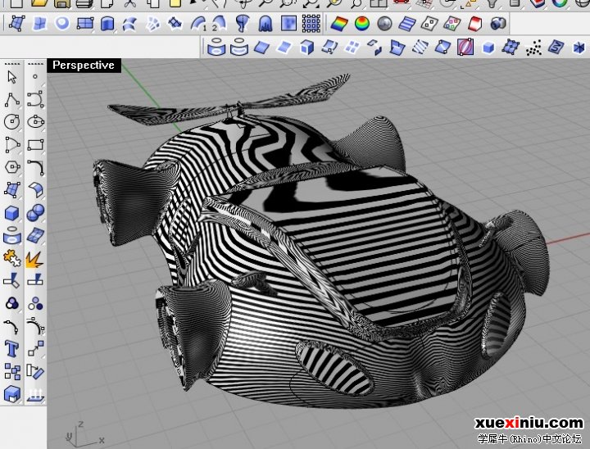This screenshot has width=590, height=449.
Task: Click the Rectangular plane surface tool
Action: (x=85, y=23)
